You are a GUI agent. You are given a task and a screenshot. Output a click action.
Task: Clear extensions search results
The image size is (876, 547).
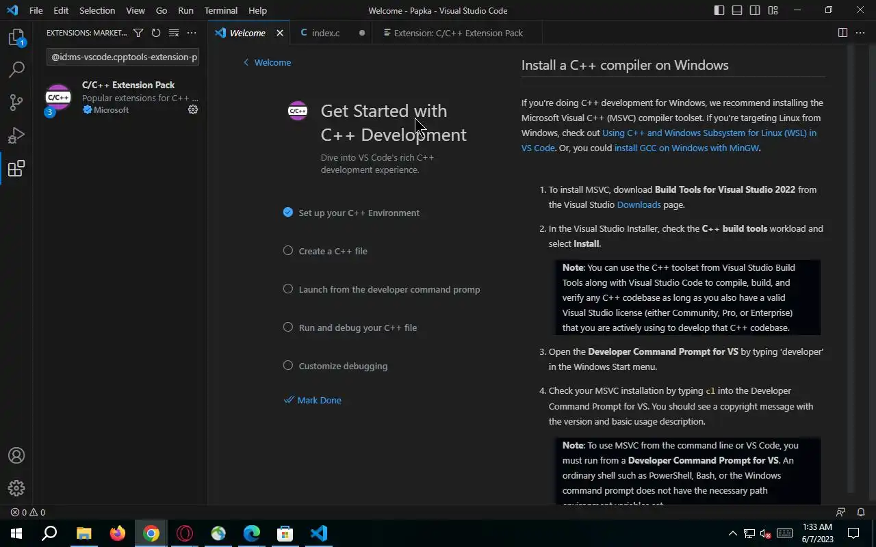(x=174, y=33)
